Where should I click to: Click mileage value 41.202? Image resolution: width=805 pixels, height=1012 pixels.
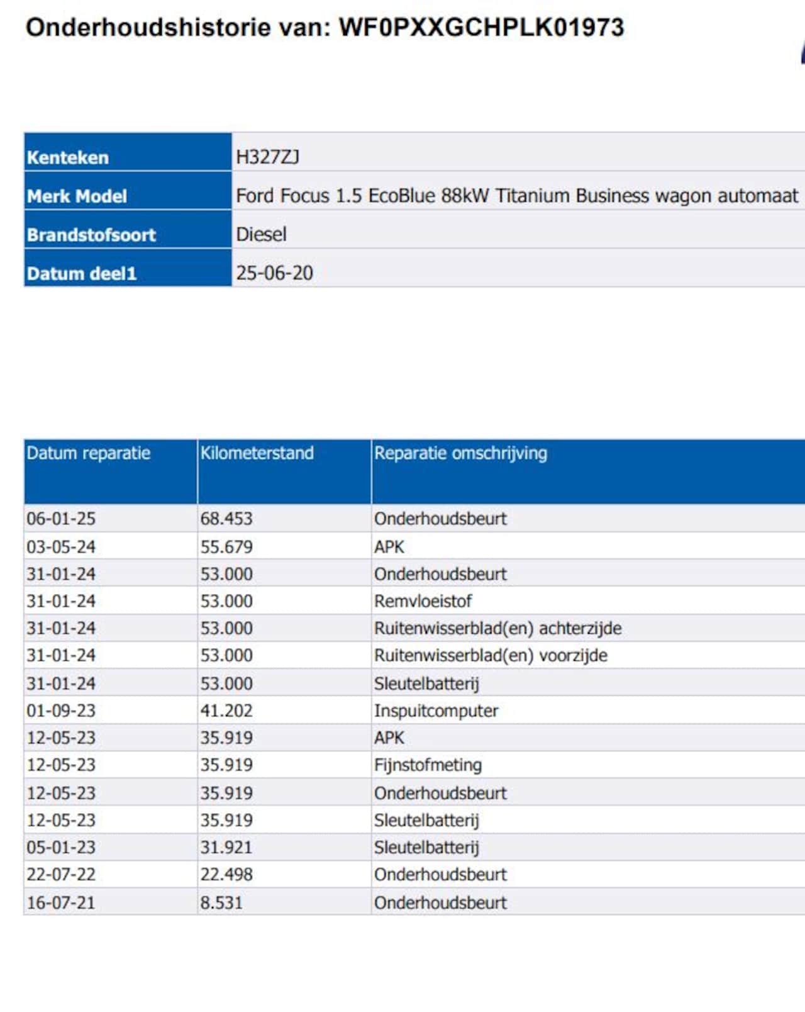226,711
